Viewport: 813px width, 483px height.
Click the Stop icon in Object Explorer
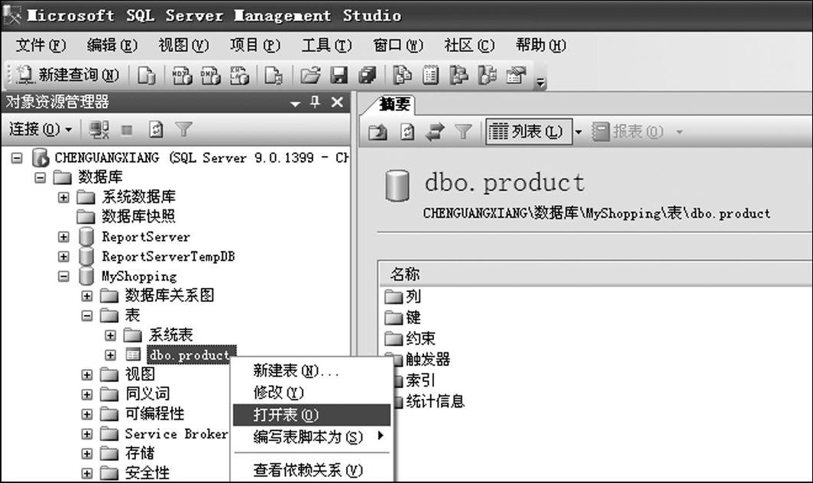coord(127,130)
